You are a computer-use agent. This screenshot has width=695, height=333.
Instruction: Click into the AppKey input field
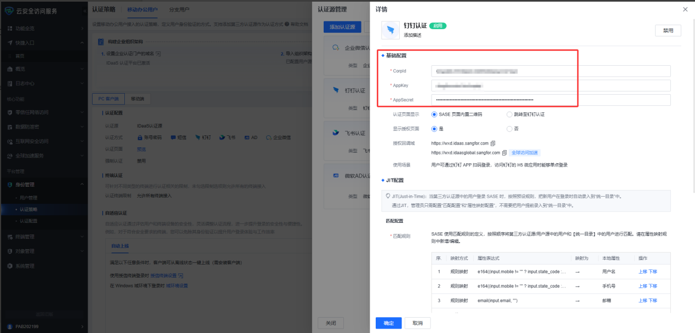[550, 85]
